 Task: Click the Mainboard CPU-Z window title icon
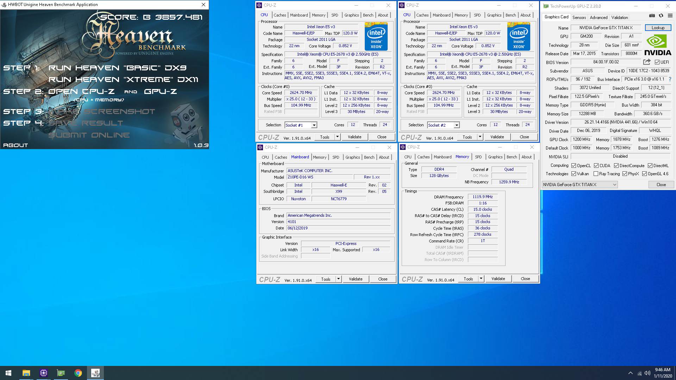[260, 147]
